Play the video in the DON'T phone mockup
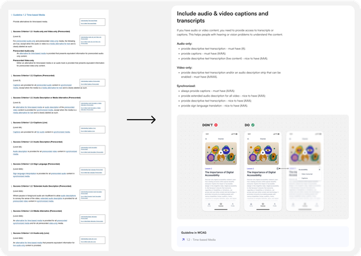Viewport: 361px width, 256px height. 221,153
